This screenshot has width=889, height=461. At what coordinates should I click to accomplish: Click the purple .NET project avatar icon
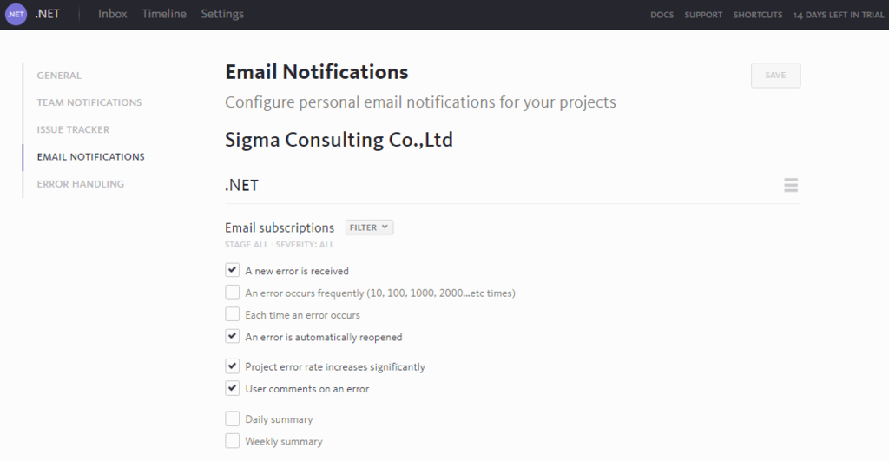pos(16,15)
